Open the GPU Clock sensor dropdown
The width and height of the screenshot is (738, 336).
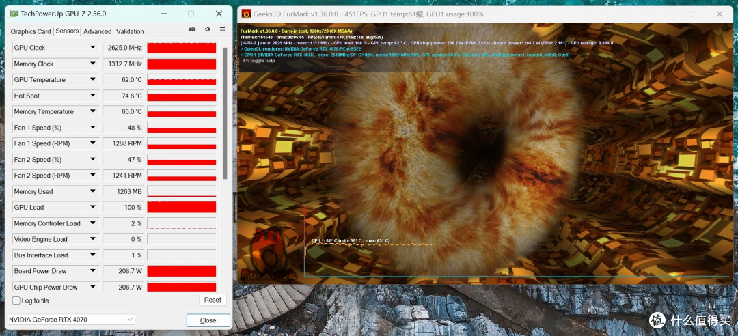93,48
